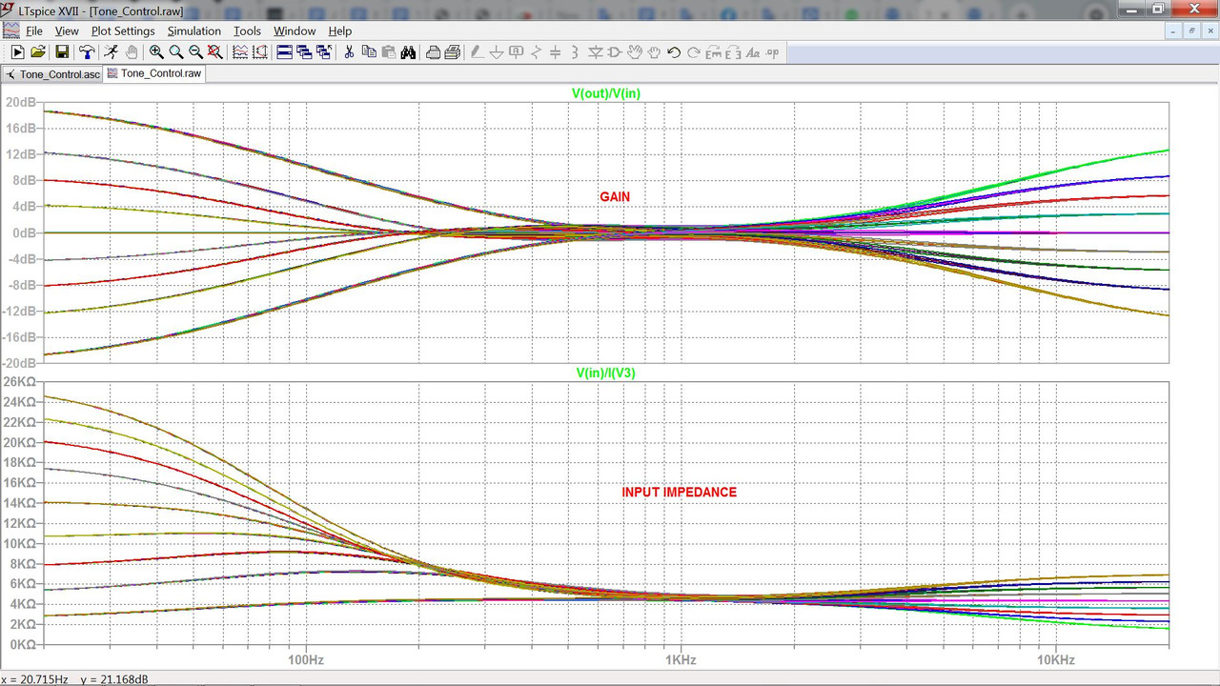The width and height of the screenshot is (1220, 686).
Task: Select the Zoom In magnifier icon
Action: pyautogui.click(x=156, y=52)
